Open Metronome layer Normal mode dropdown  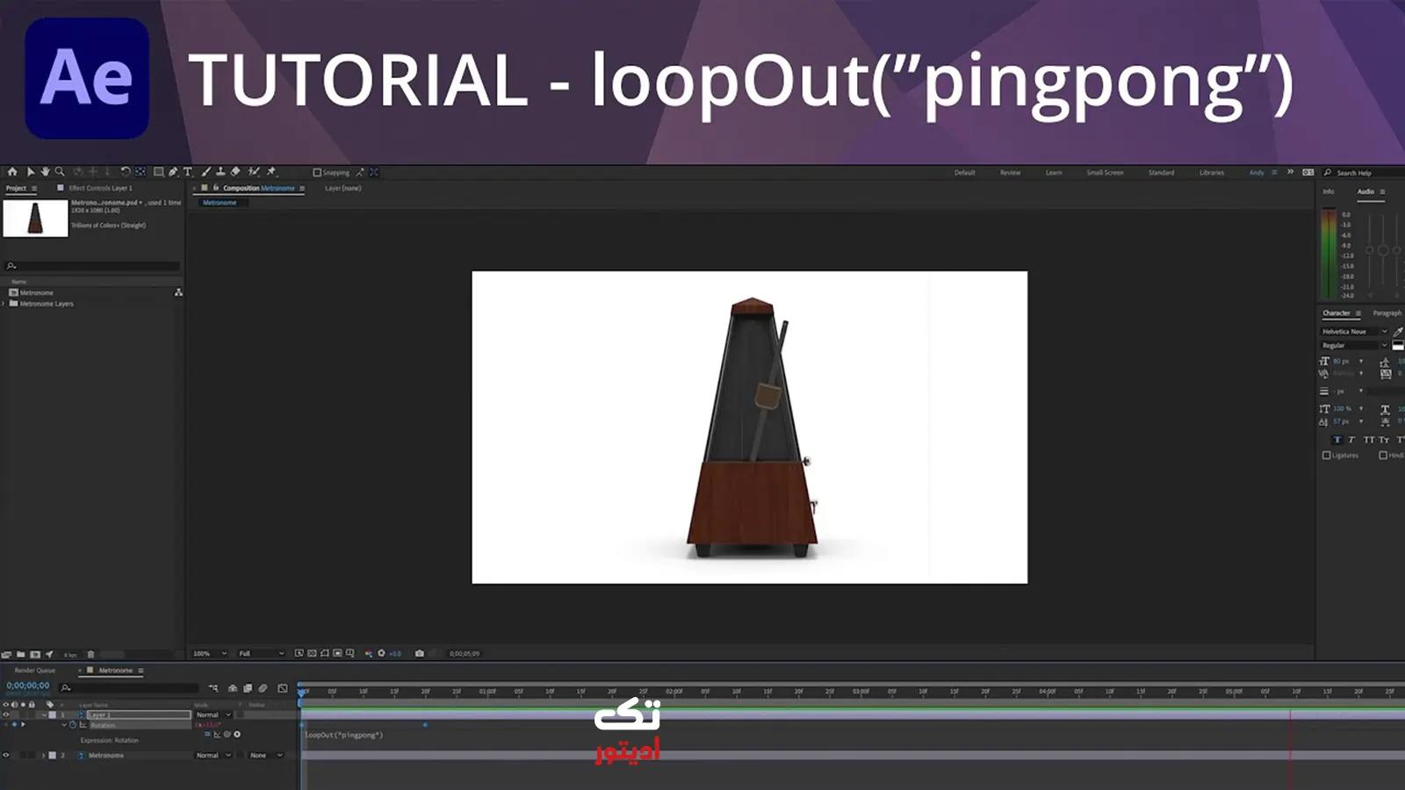point(213,755)
